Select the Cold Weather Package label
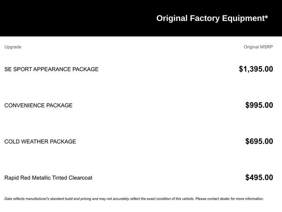This screenshot has width=282, height=212. [40, 142]
